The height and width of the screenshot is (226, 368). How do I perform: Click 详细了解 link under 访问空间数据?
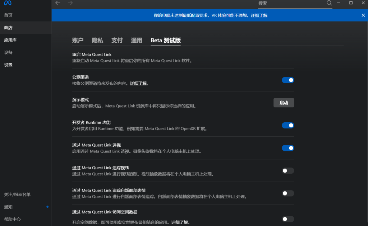click(180, 222)
